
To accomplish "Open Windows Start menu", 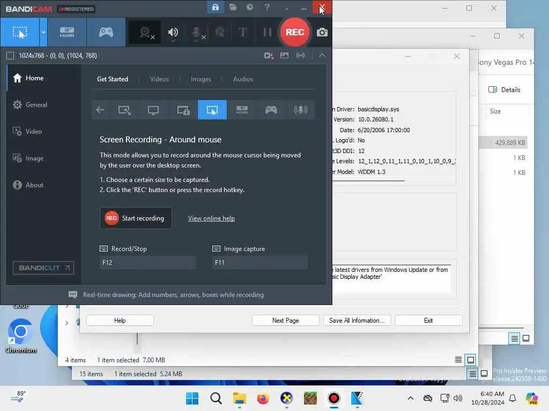I will (192, 398).
